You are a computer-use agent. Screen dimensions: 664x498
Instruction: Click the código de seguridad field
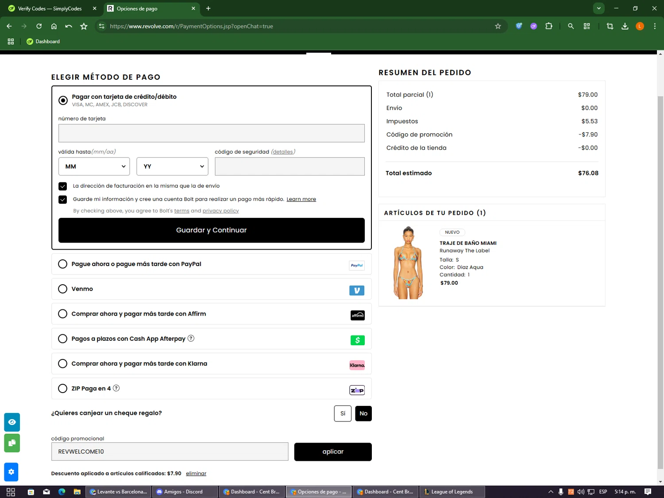290,166
